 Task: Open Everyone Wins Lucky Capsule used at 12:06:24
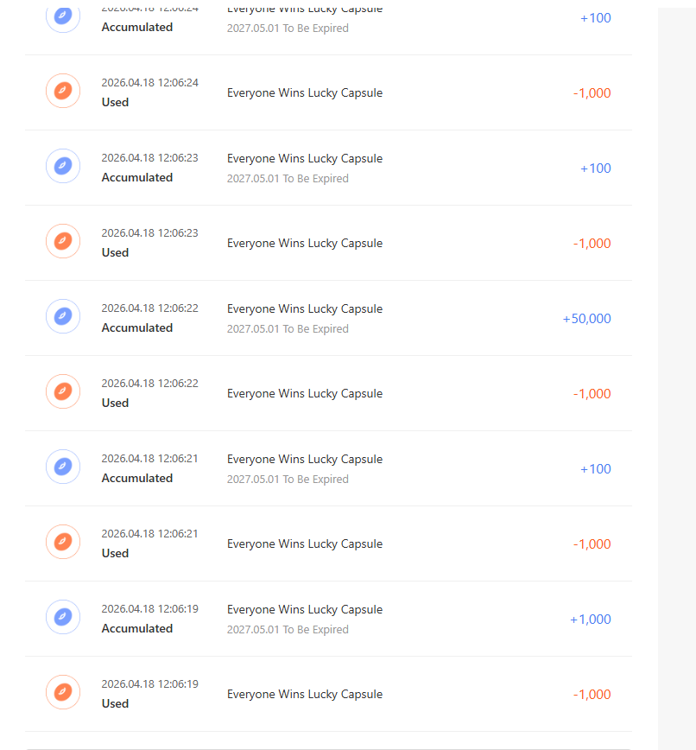[x=304, y=93]
